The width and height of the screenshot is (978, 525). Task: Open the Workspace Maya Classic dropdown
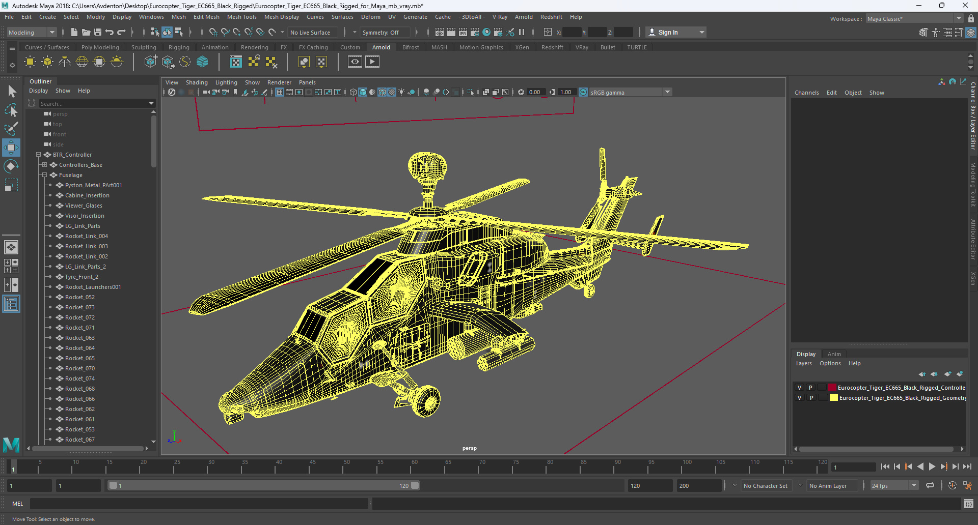(914, 18)
